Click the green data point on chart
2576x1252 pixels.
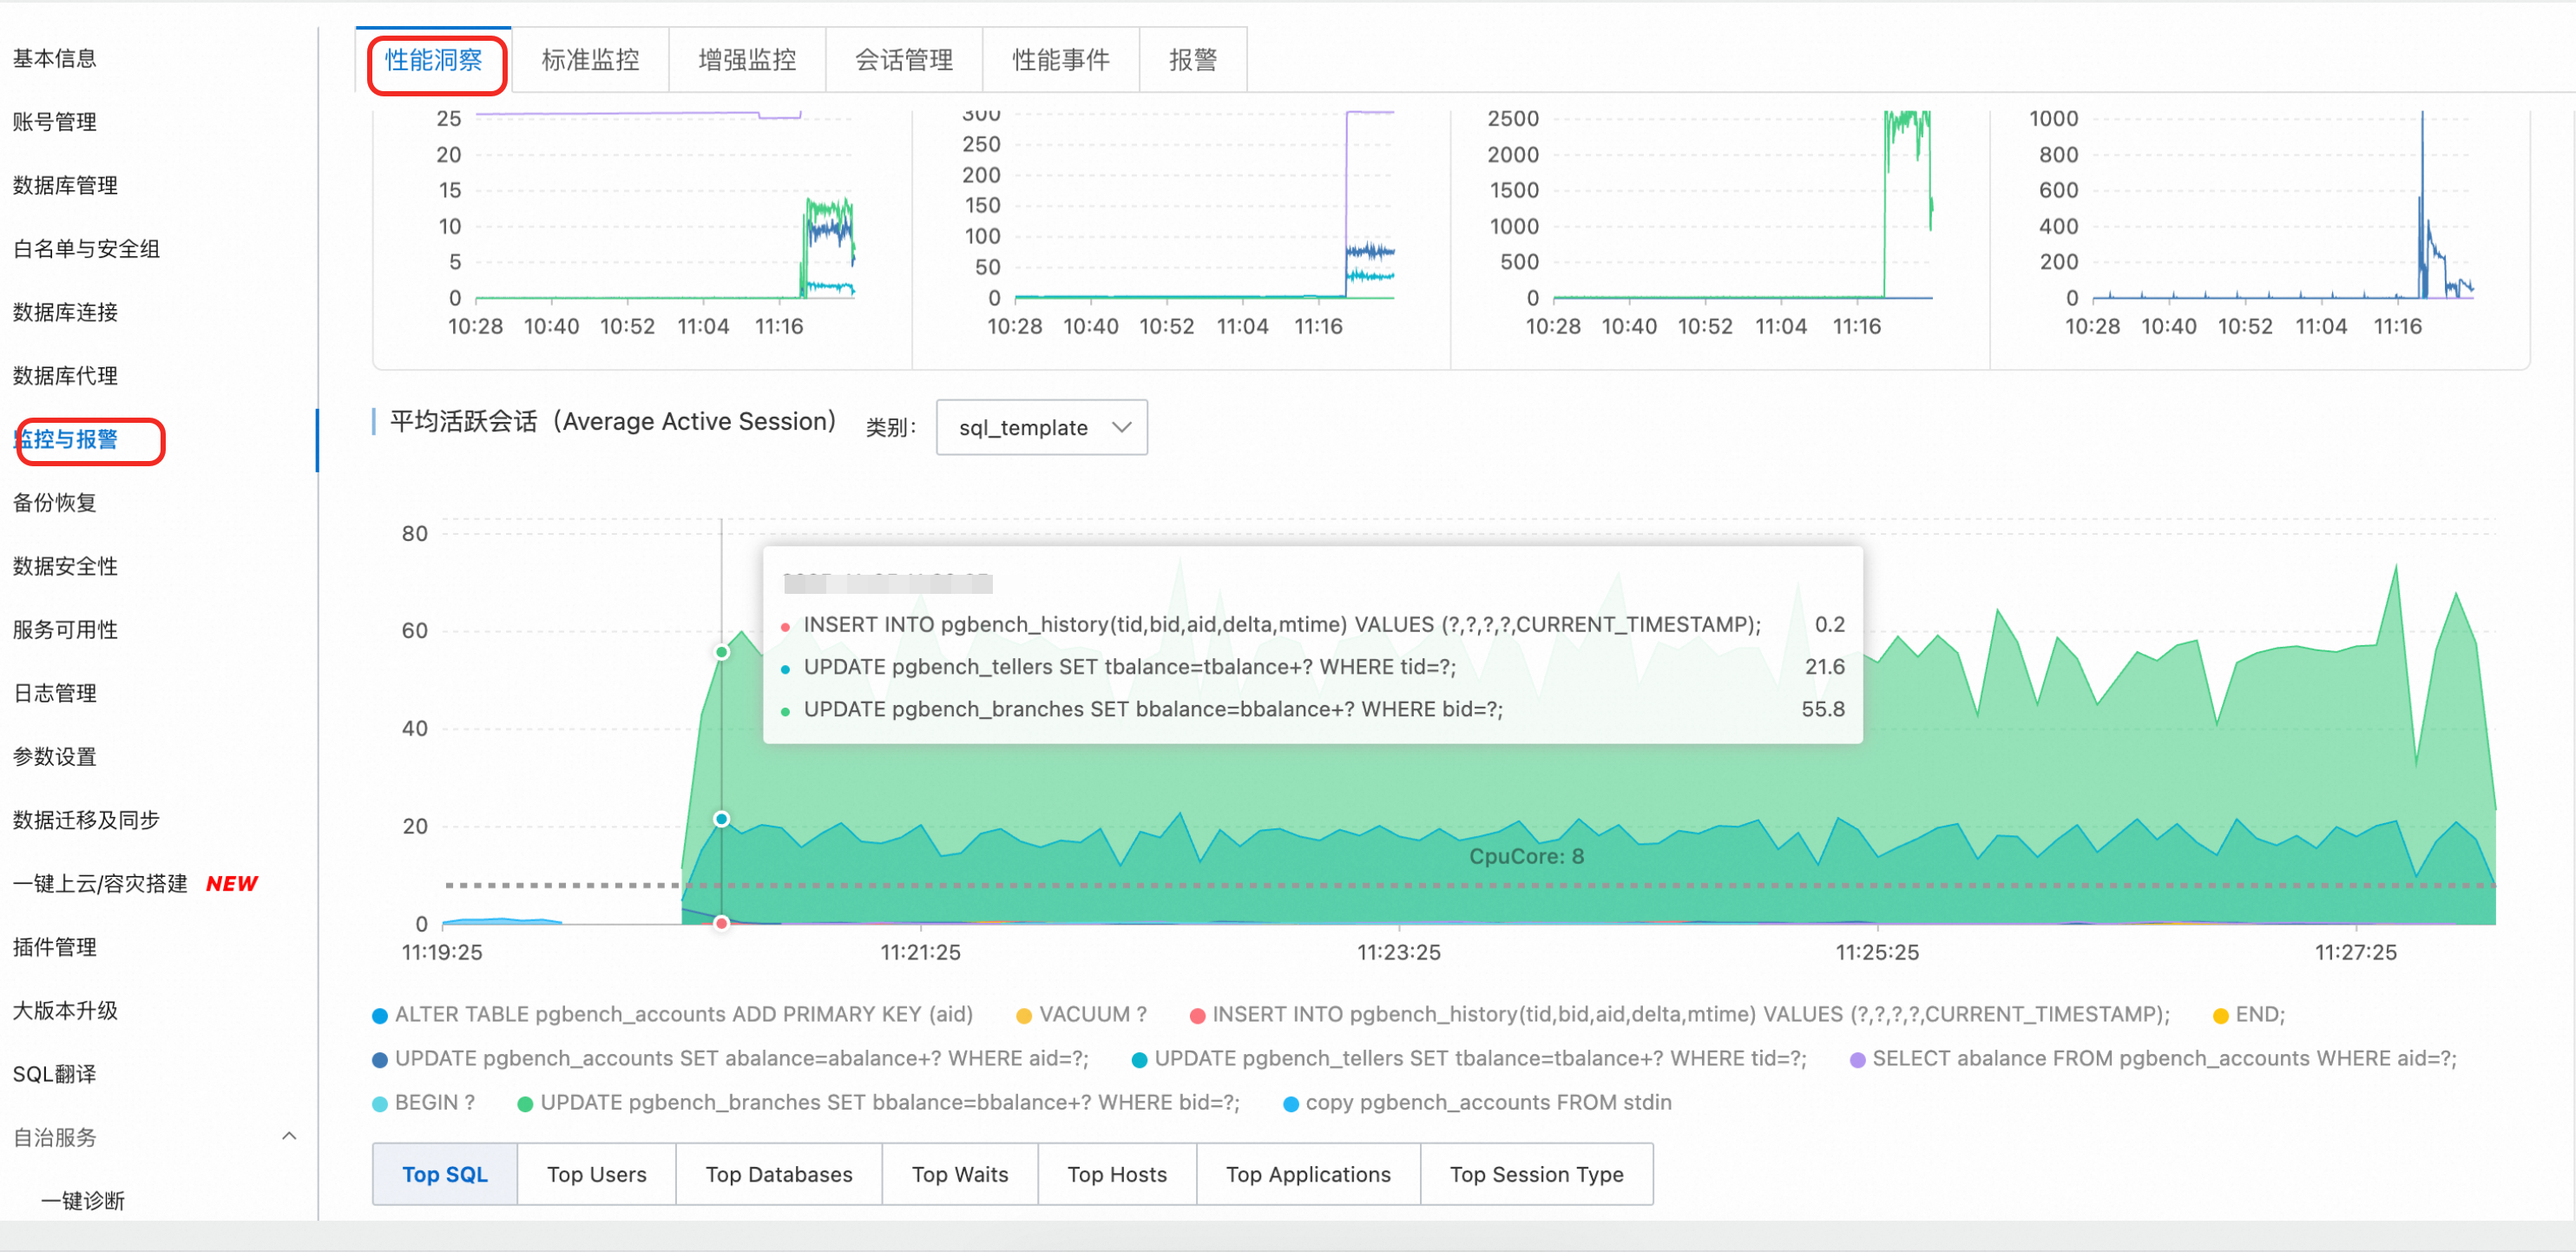(721, 652)
